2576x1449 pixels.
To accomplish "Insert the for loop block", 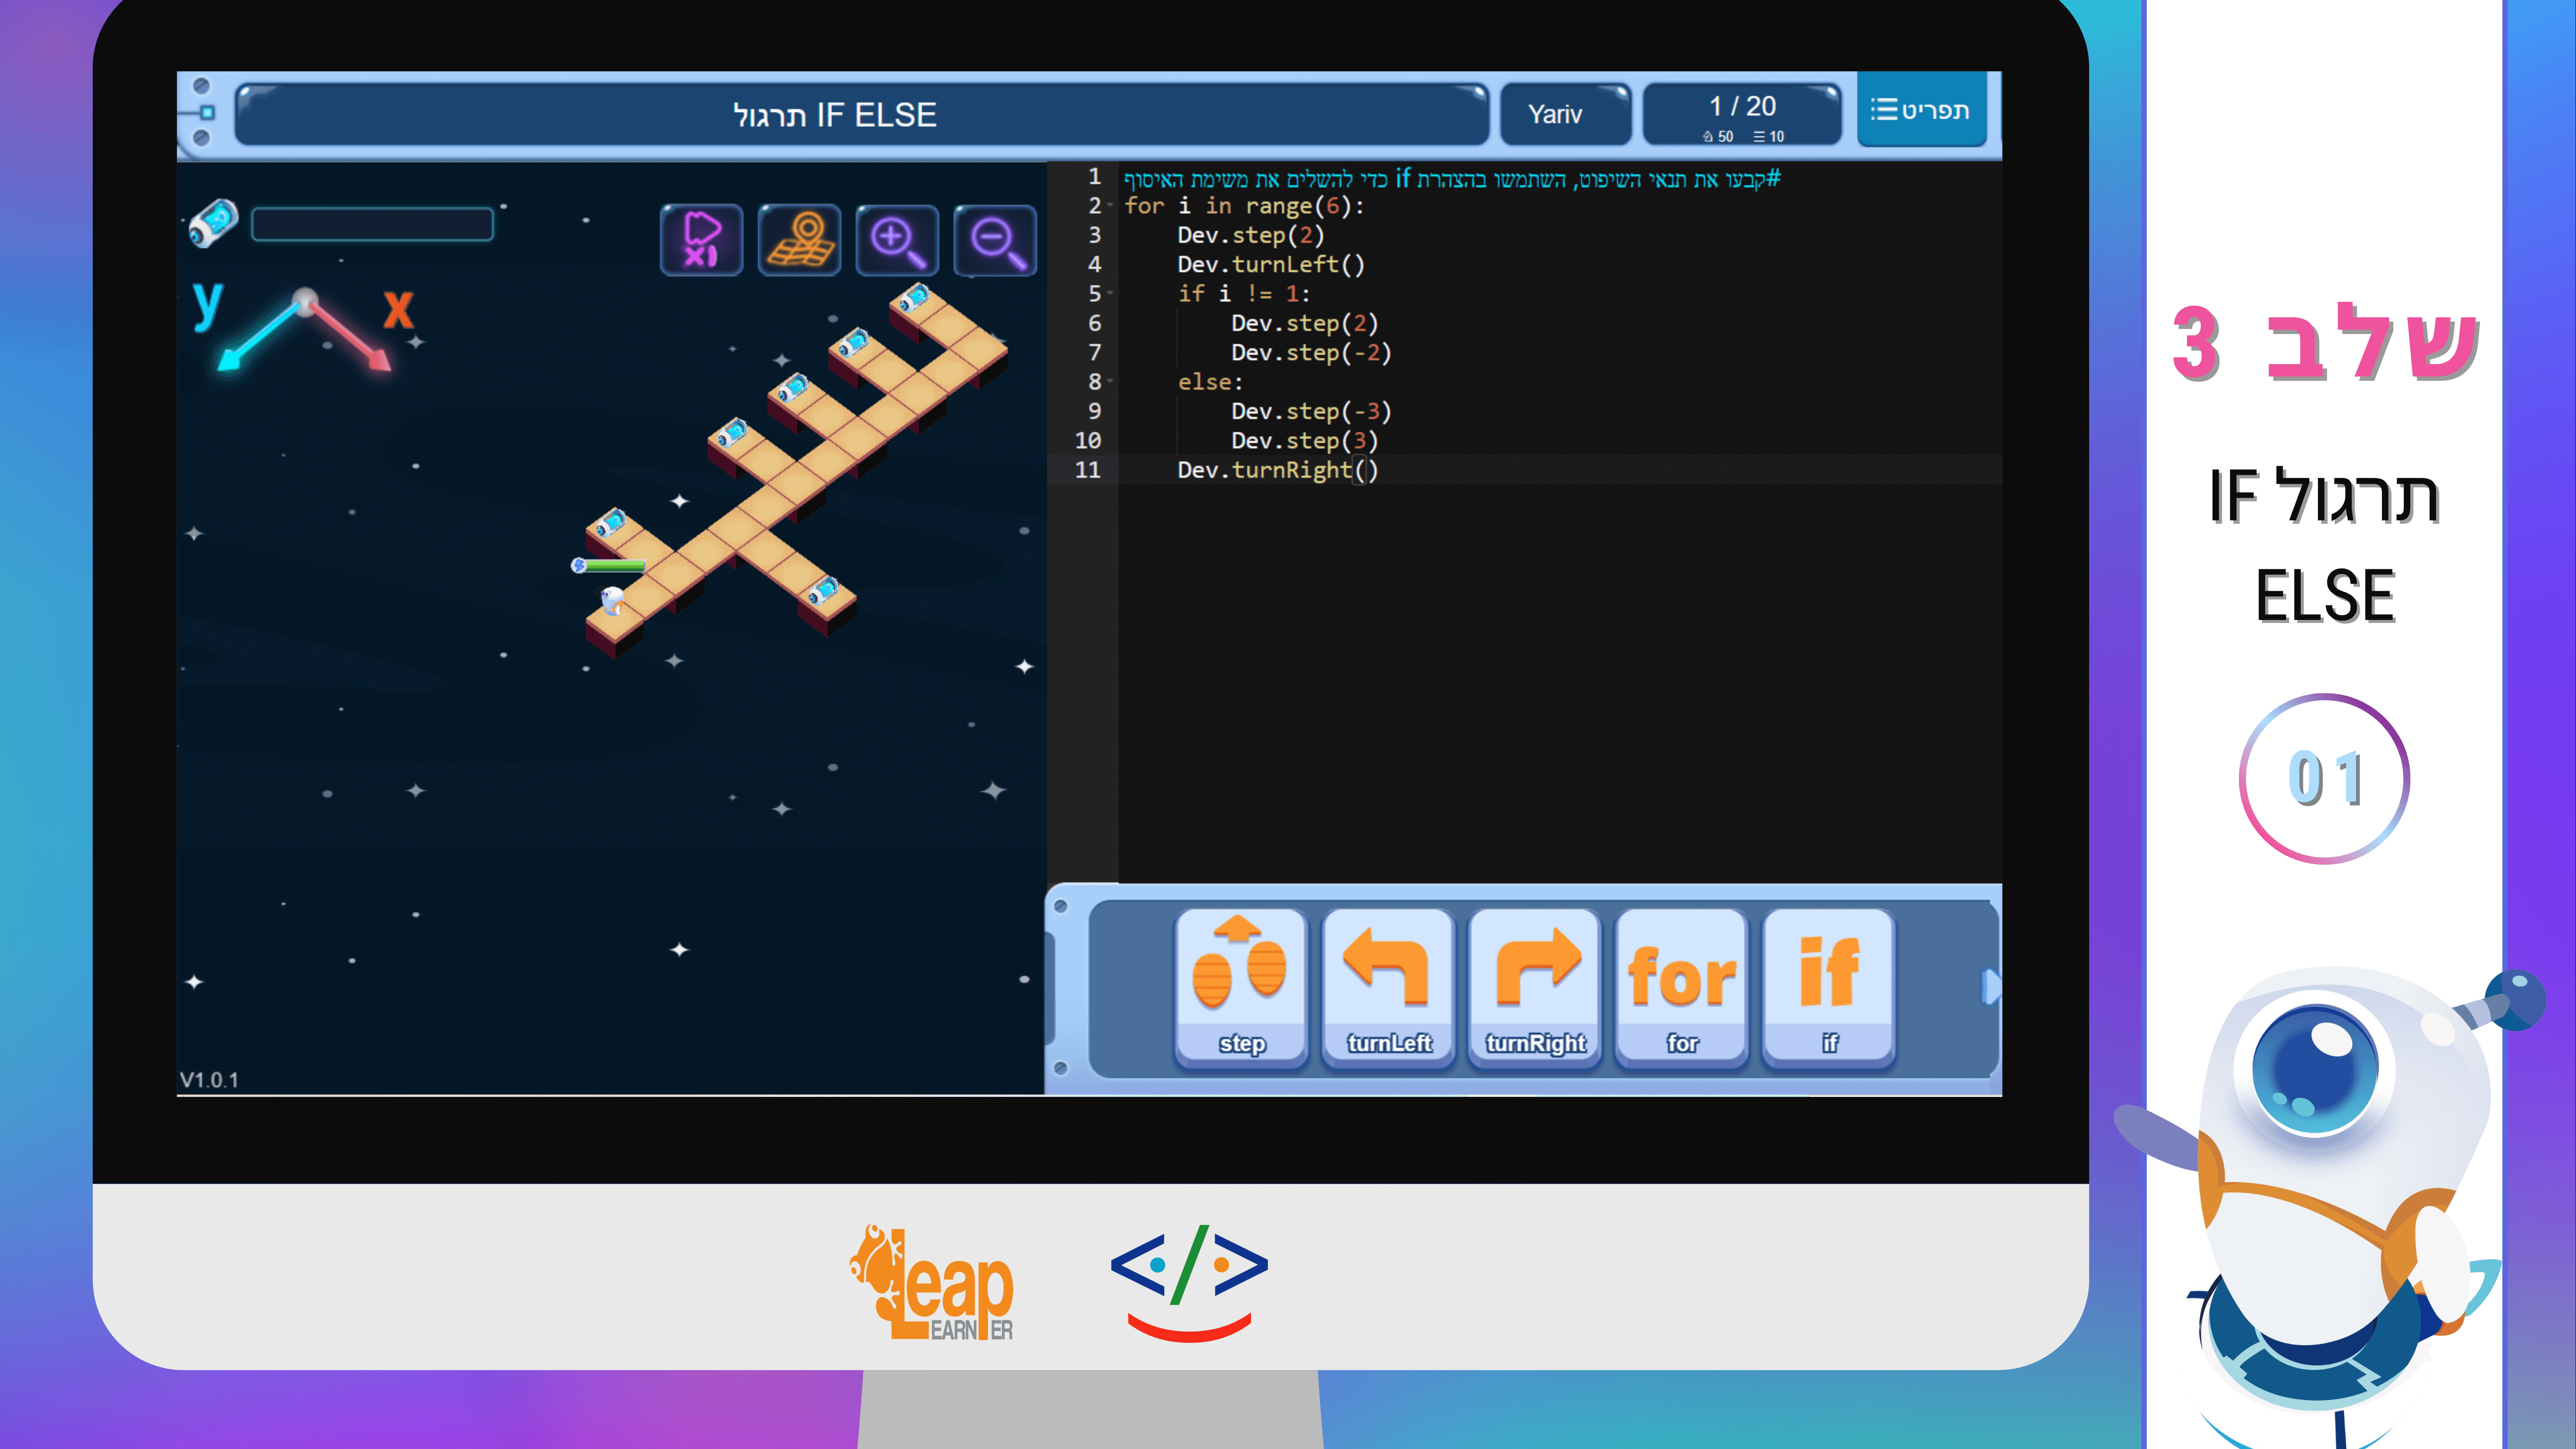I will 1682,987.
